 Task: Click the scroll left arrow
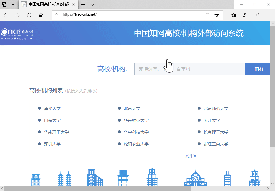(2, 189)
